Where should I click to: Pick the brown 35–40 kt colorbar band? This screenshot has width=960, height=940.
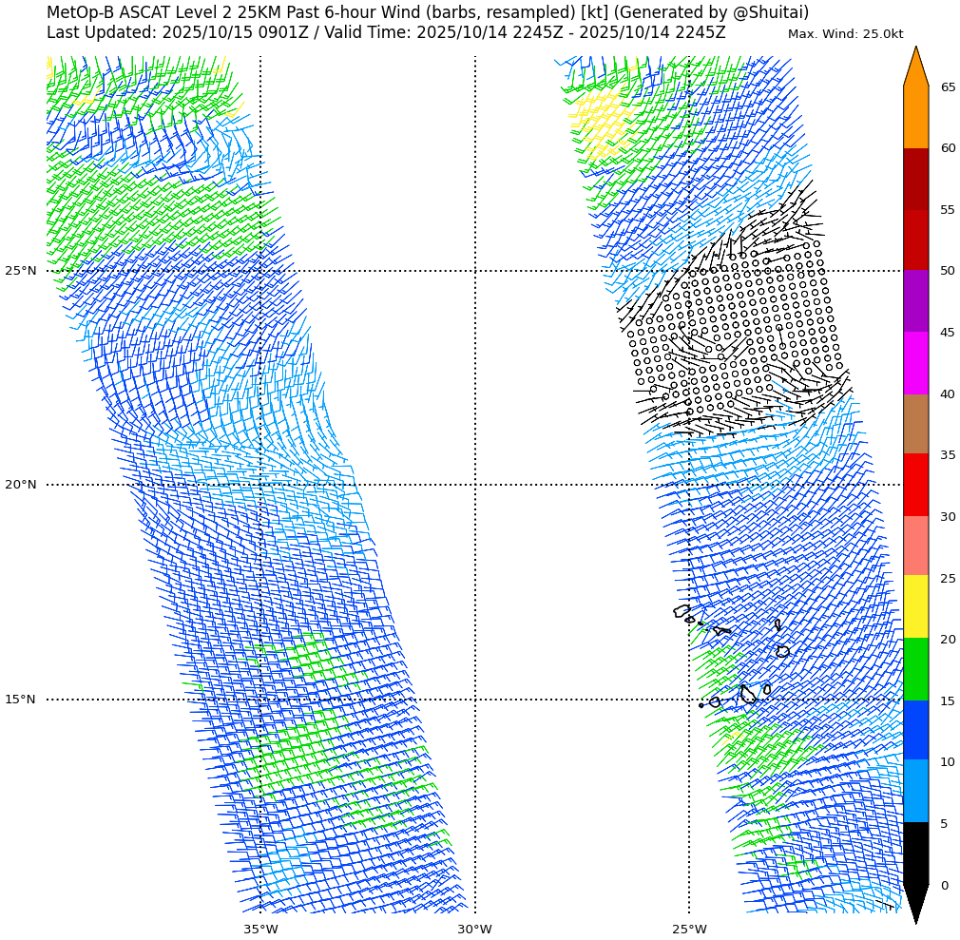(x=915, y=424)
